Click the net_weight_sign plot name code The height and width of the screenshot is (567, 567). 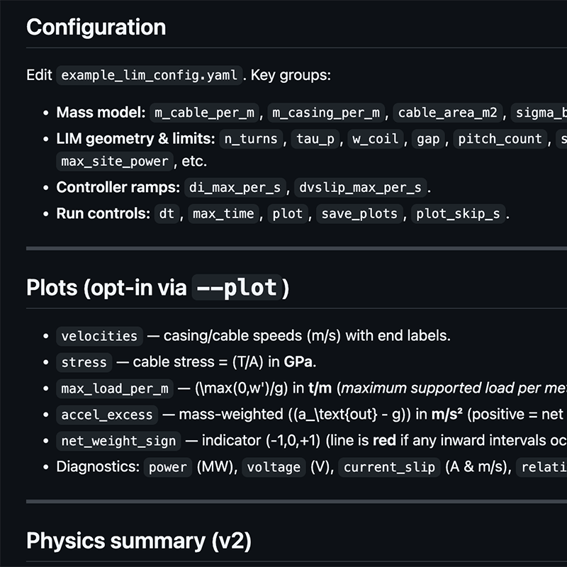coord(119,441)
